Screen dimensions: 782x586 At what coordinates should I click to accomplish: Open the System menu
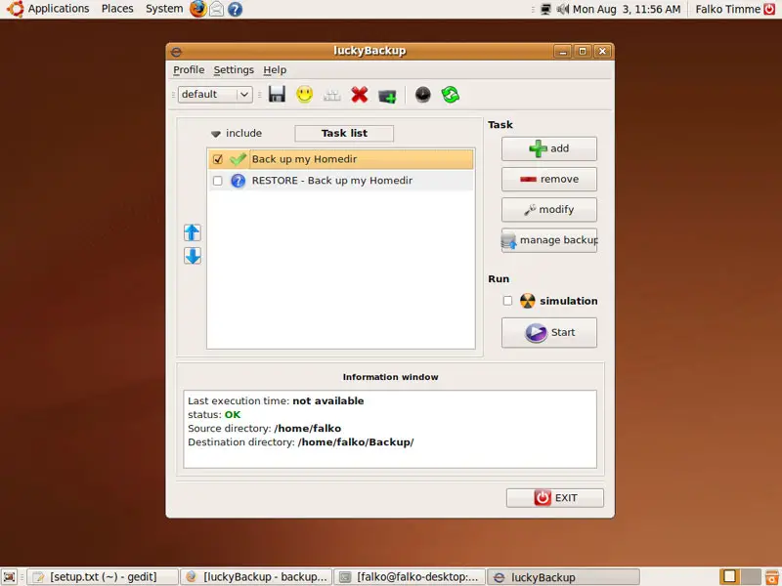click(x=164, y=9)
